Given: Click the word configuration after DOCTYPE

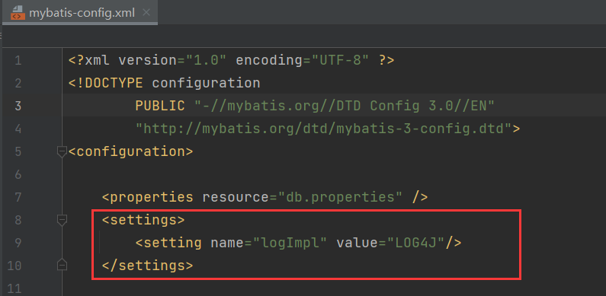Looking at the screenshot, I should (x=206, y=83).
